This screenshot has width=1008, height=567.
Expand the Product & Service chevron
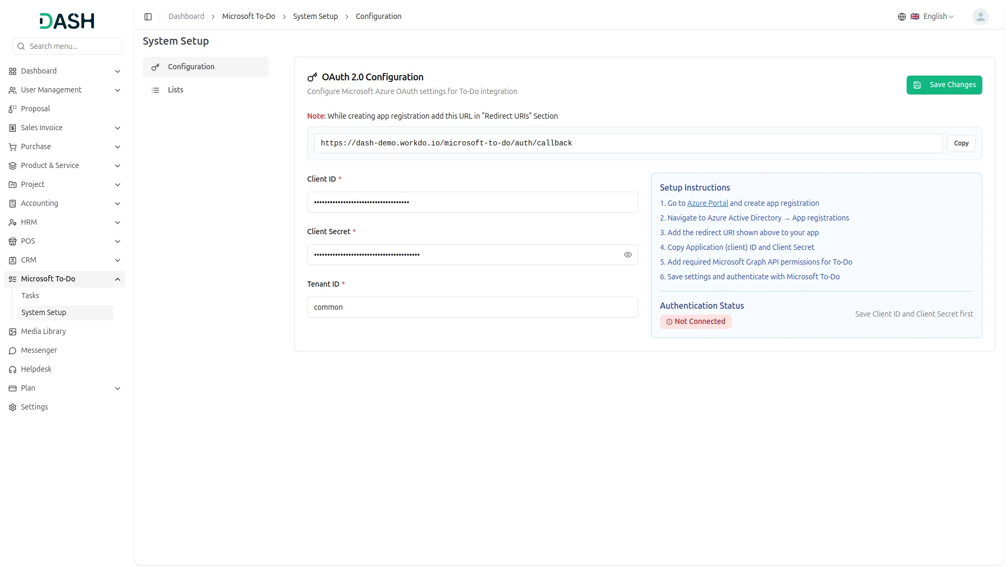click(118, 166)
